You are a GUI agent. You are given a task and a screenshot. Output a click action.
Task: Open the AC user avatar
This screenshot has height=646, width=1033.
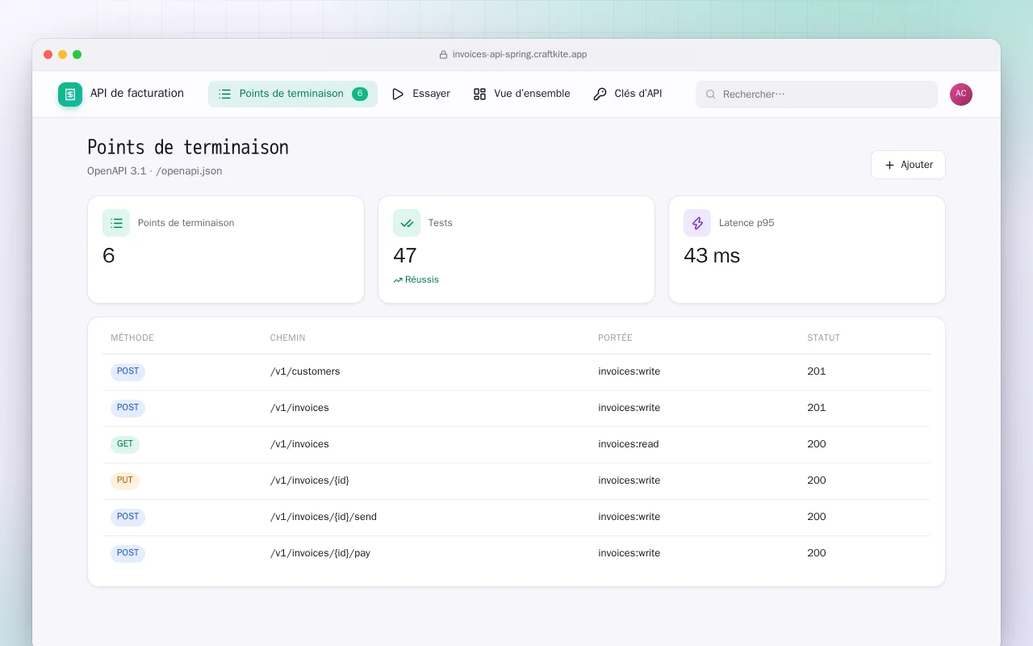(961, 94)
